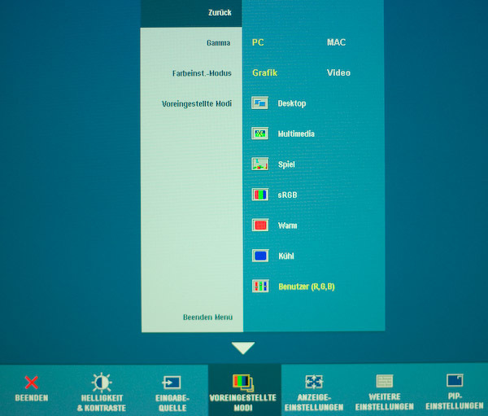Image resolution: width=488 pixels, height=416 pixels.
Task: Click Beenden Menü to exit
Action: coord(207,317)
